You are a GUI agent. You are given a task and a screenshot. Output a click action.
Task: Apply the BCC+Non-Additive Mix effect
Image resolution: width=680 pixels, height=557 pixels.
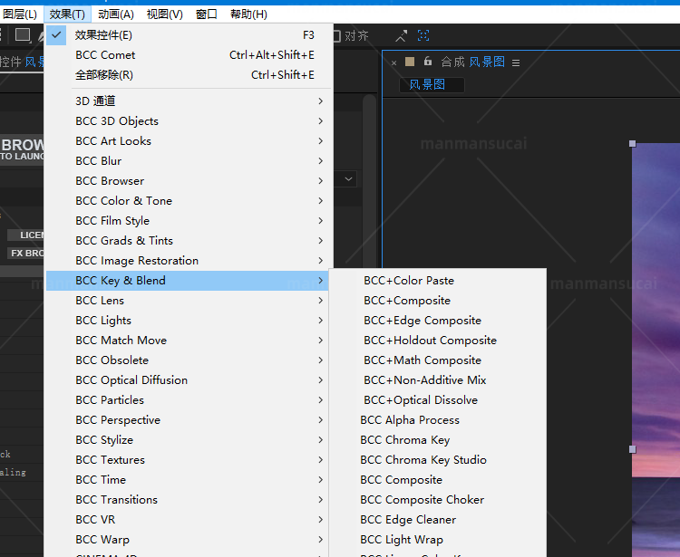tap(438, 379)
